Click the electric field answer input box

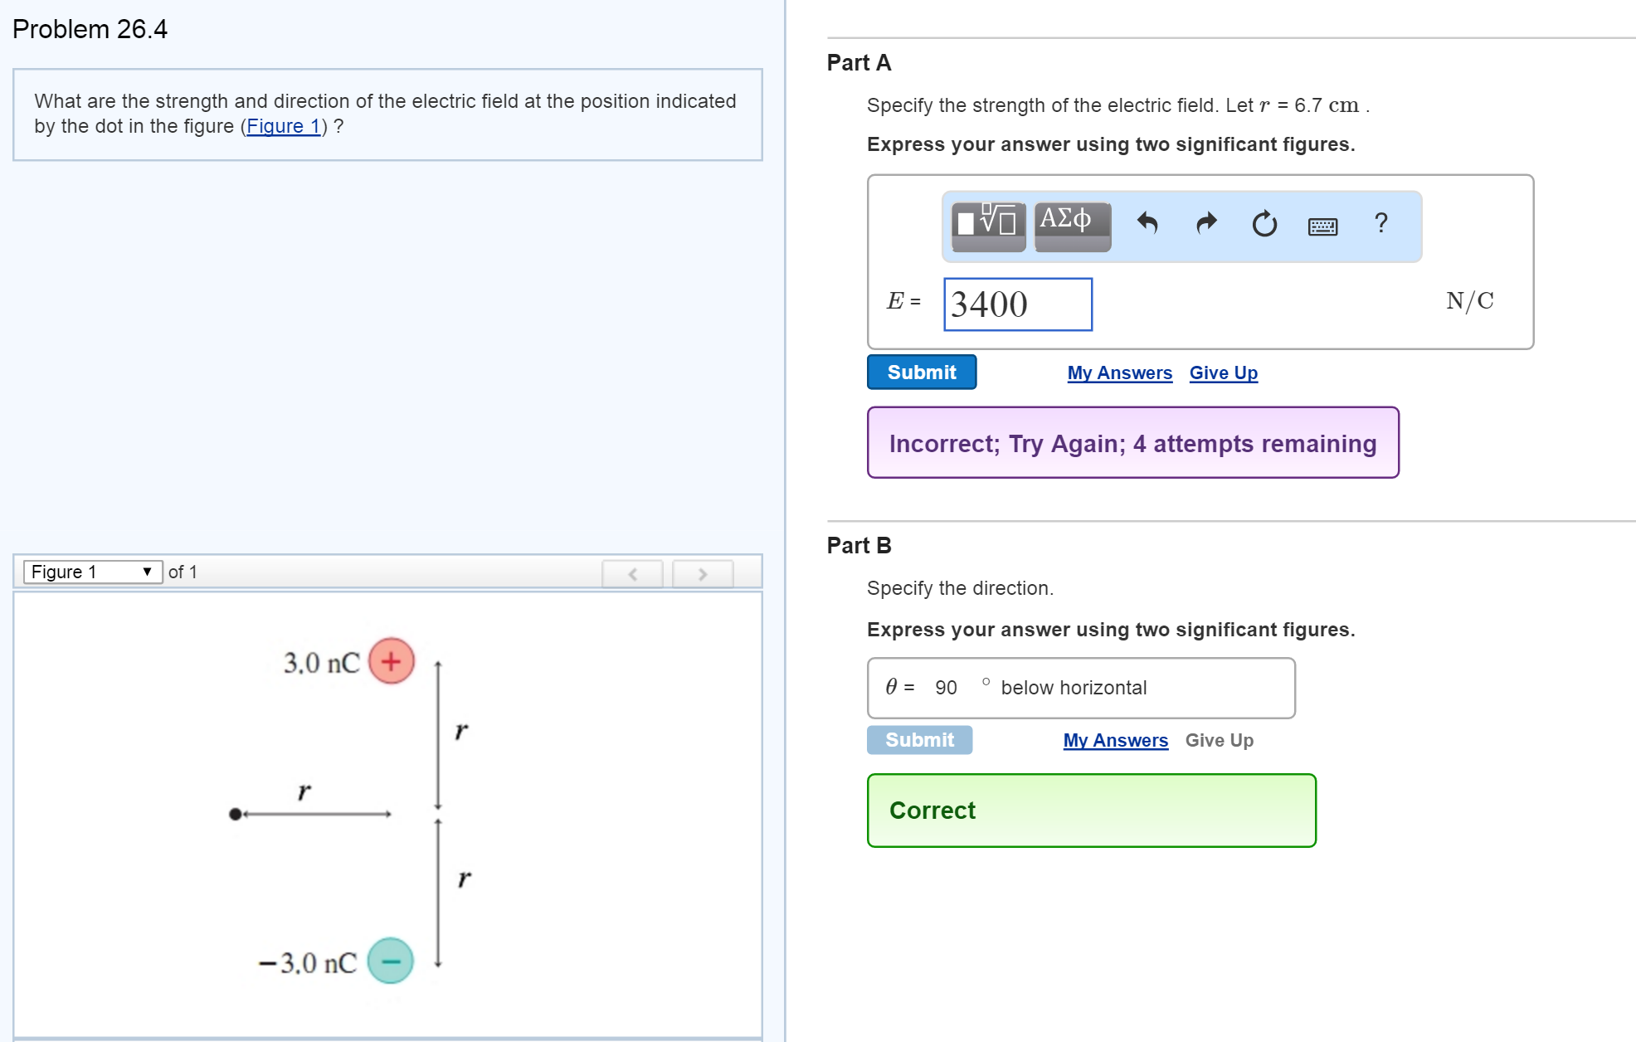pyautogui.click(x=1017, y=304)
